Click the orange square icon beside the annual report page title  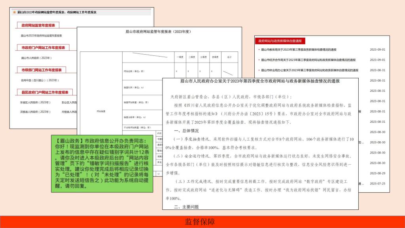(x=15, y=12)
